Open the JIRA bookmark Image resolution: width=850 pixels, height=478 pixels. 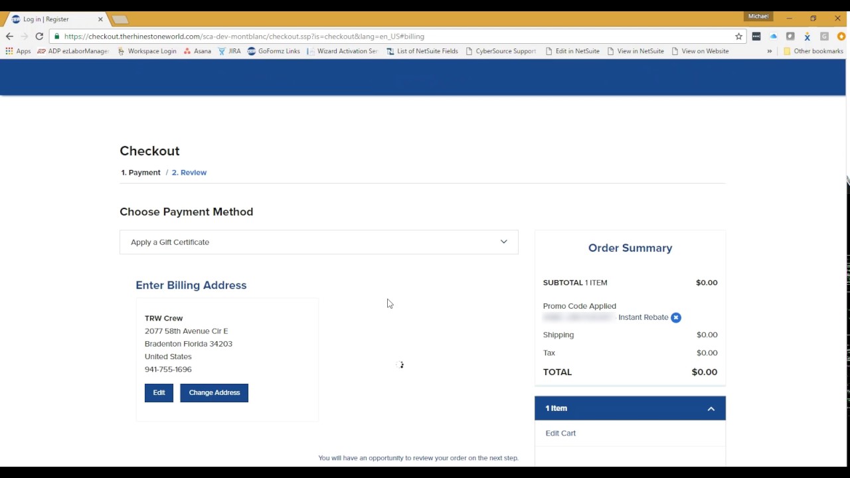(229, 51)
